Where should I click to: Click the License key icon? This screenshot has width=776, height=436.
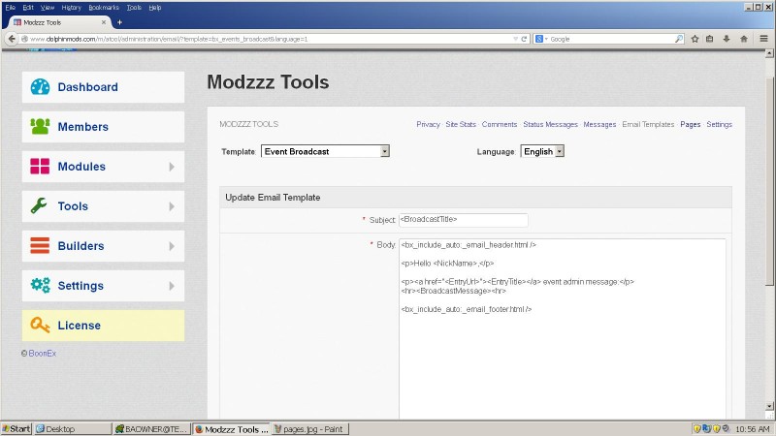(x=40, y=325)
